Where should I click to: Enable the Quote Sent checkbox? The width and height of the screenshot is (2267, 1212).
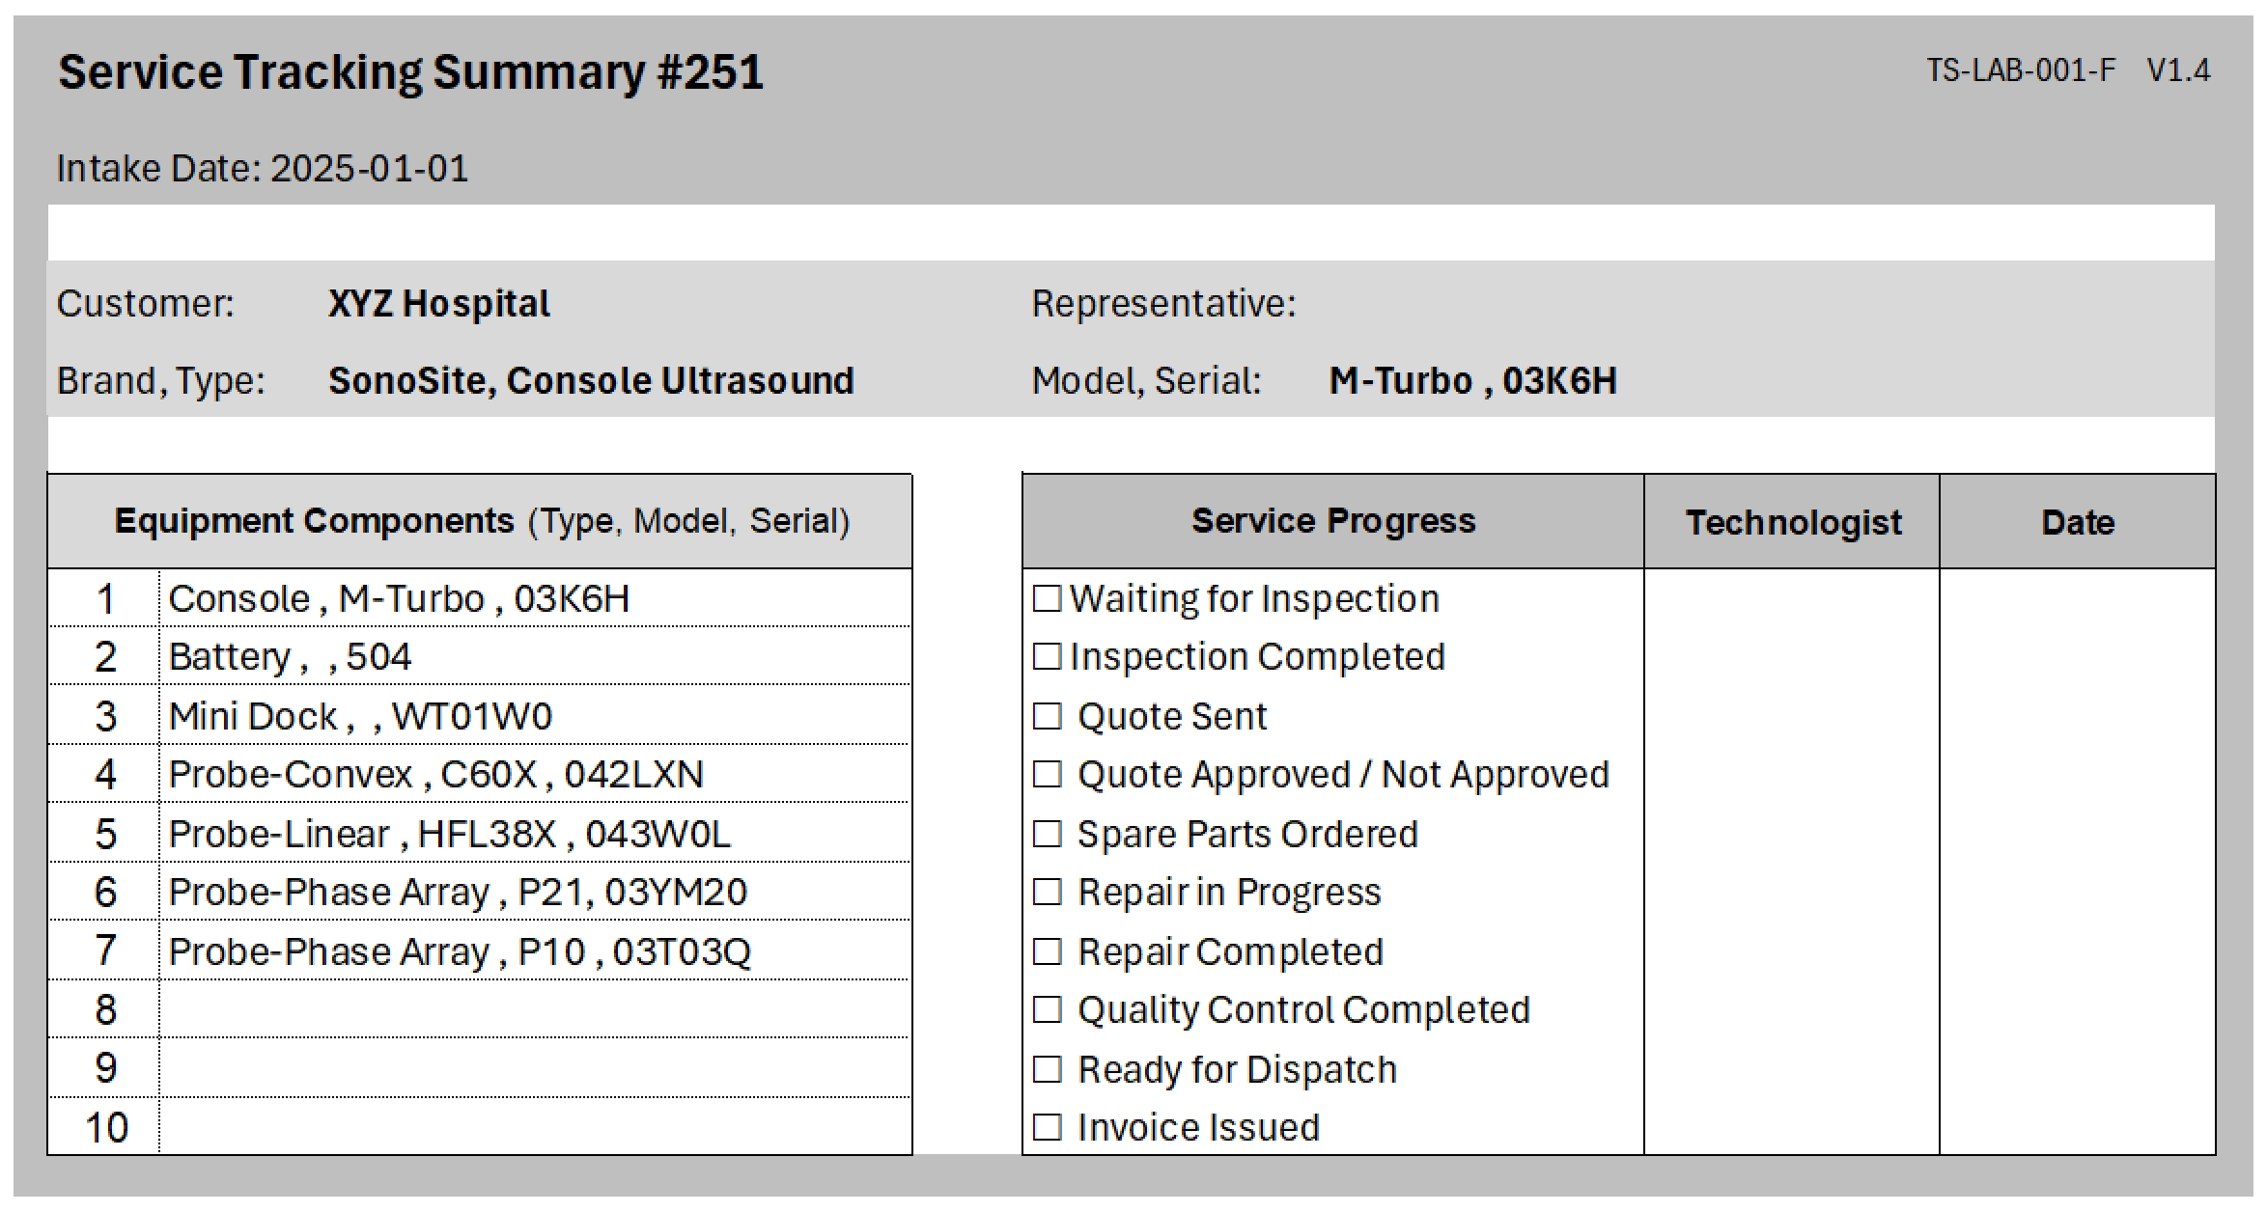pos(1047,717)
